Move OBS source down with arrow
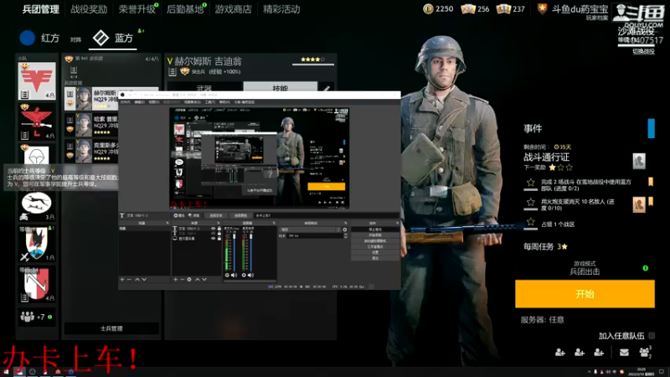Image resolution: width=670 pixels, height=377 pixels. tap(204, 279)
